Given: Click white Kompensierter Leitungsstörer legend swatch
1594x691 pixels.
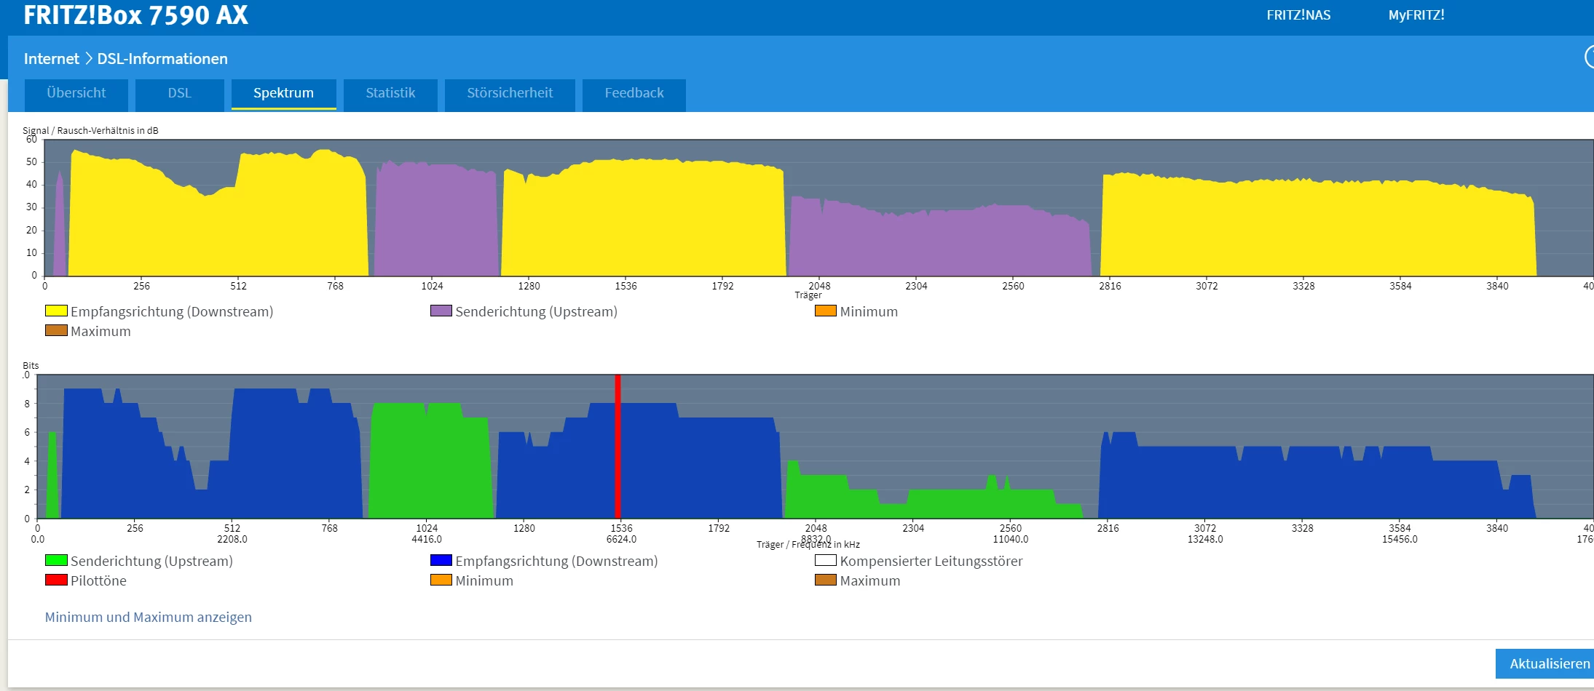Looking at the screenshot, I should [x=825, y=561].
